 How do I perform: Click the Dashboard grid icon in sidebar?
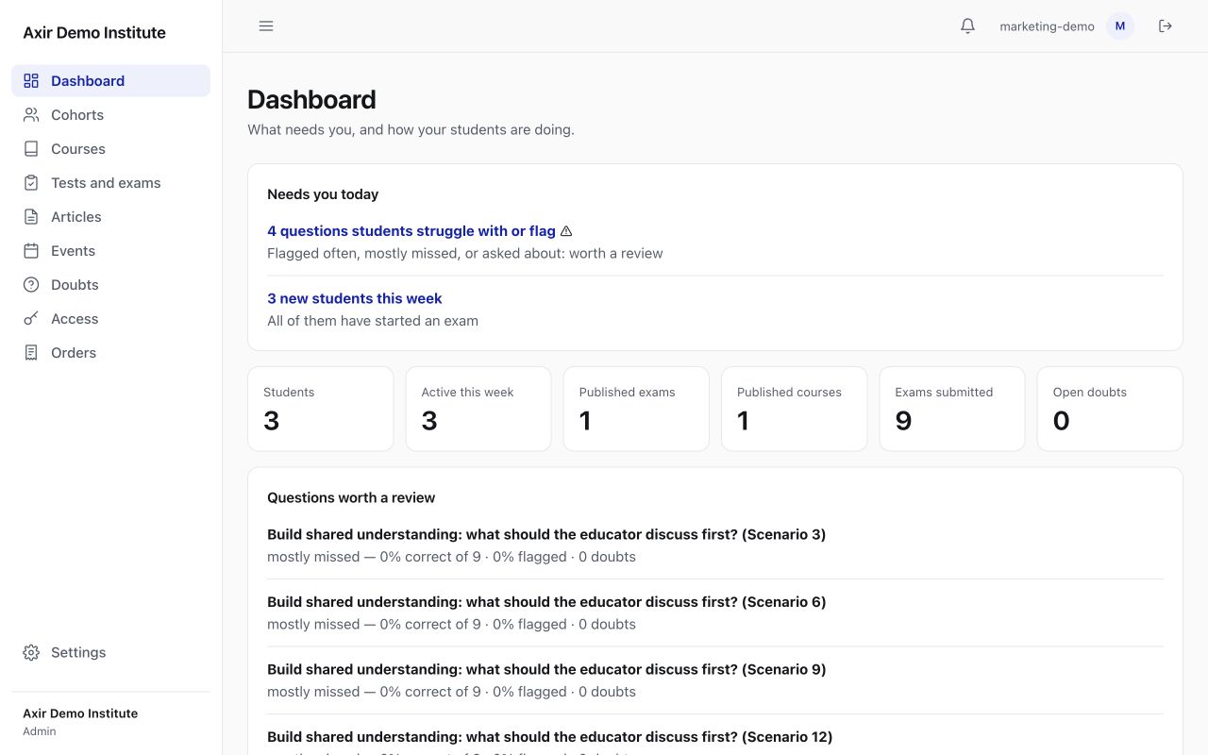pyautogui.click(x=31, y=81)
